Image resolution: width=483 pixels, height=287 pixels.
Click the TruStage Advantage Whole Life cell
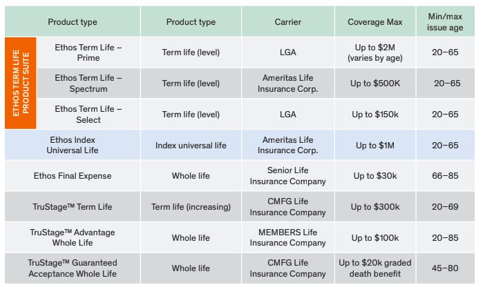pos(73,237)
